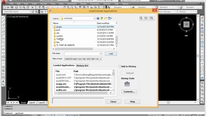This screenshot has height=116, width=206.
Task: Switch to the Layout1 drawing tab
Action: (x=32, y=102)
